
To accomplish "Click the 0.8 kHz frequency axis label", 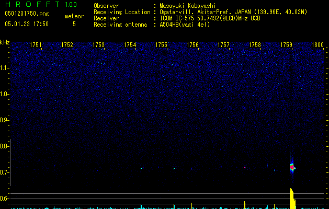I will click(x=4, y=146).
